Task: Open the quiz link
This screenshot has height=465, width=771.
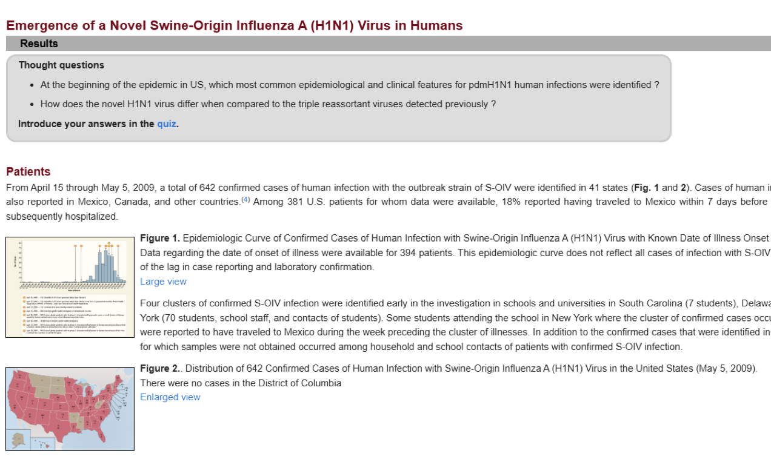Action: tap(166, 124)
